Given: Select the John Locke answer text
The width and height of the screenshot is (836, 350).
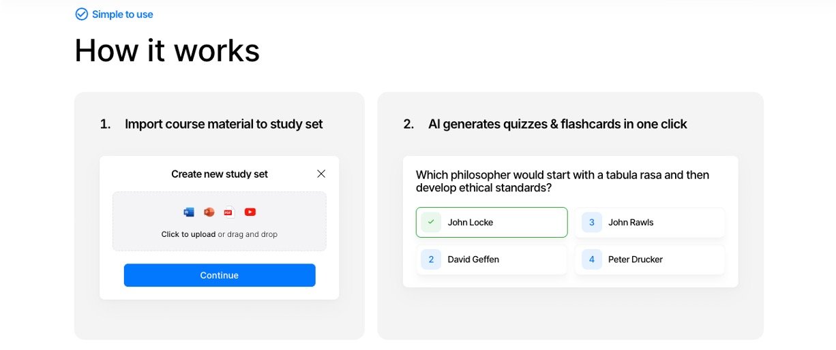Looking at the screenshot, I should 471,223.
